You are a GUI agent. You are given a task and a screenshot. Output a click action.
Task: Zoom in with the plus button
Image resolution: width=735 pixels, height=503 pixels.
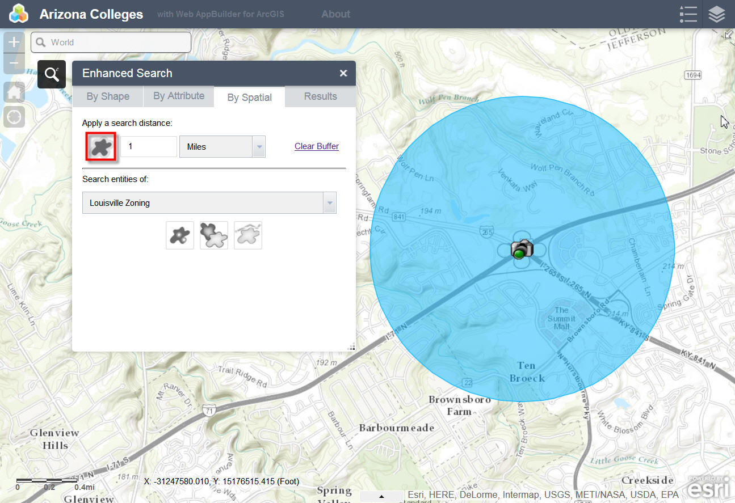click(14, 42)
